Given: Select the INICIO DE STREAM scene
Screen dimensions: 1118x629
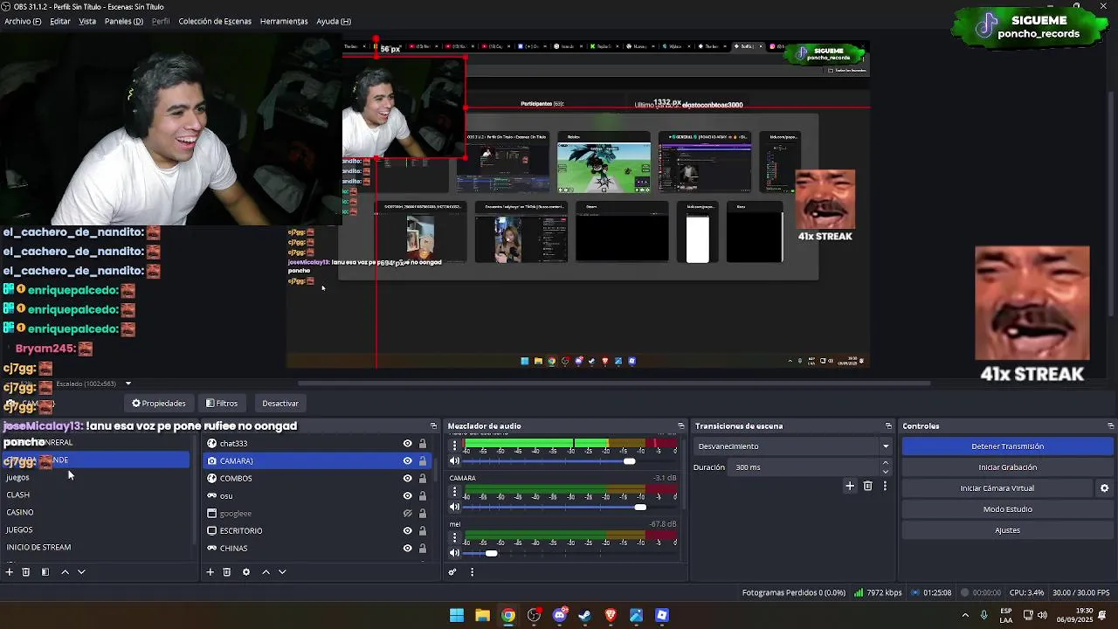Looking at the screenshot, I should (x=38, y=548).
